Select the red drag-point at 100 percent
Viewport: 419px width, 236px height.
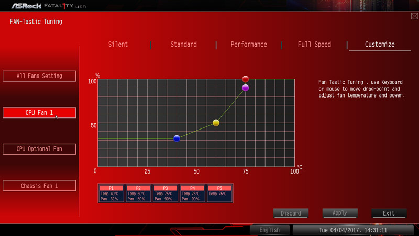[x=246, y=79]
